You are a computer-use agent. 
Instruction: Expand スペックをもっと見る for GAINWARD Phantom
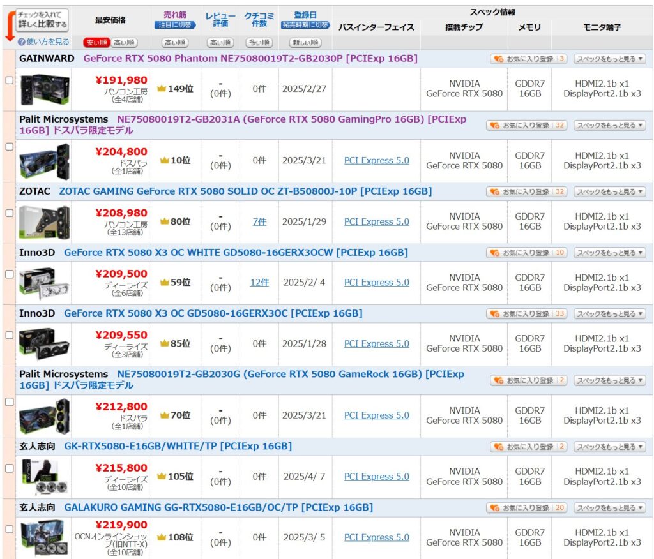click(609, 59)
